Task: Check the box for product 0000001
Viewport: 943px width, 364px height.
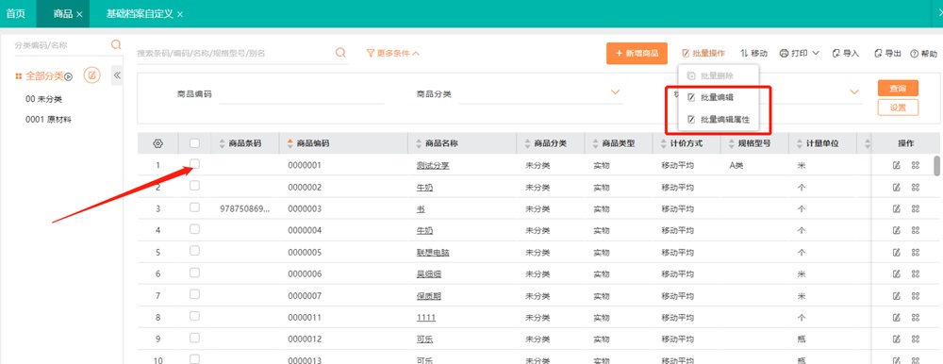Action: tap(194, 164)
